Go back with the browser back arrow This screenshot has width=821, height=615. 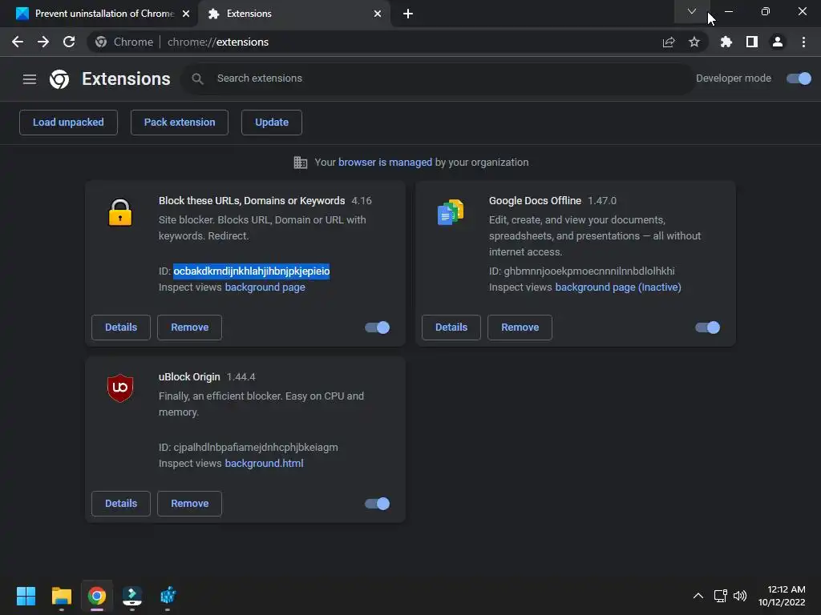click(x=18, y=42)
